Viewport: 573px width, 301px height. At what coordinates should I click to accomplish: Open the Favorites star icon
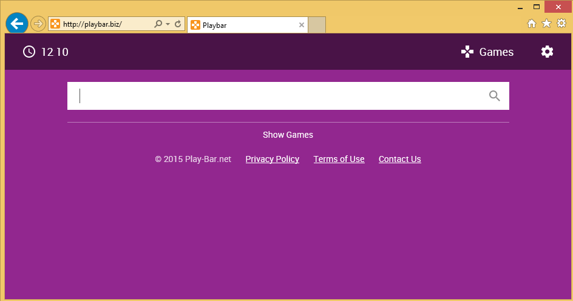[x=546, y=24]
